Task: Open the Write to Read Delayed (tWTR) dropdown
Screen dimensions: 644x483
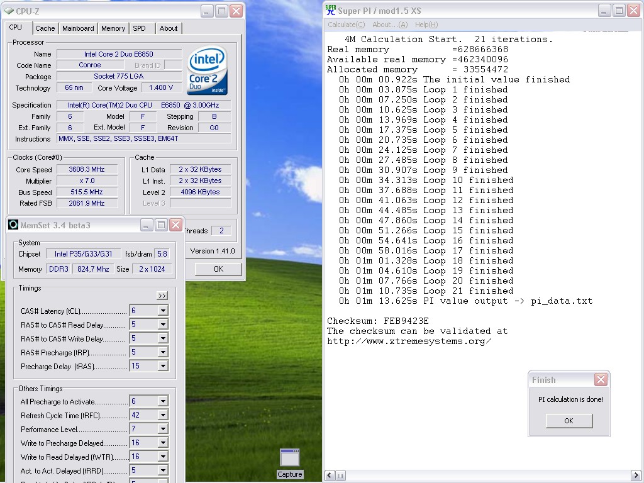Action: (163, 457)
